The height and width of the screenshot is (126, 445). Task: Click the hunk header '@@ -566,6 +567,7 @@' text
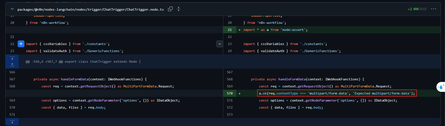click(83, 62)
